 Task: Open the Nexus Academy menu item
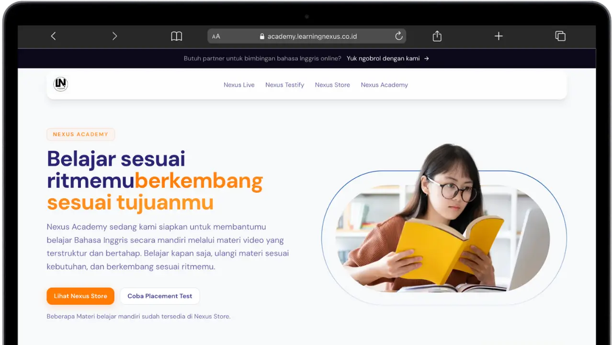coord(384,85)
